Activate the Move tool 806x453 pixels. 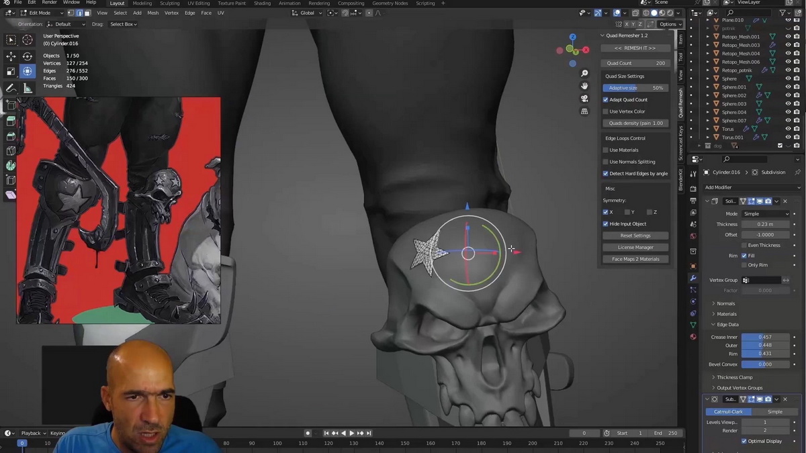click(x=11, y=56)
